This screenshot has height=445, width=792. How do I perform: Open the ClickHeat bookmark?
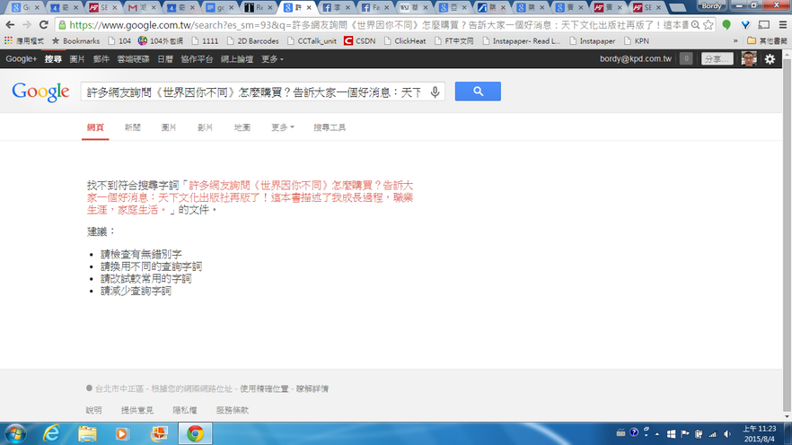click(405, 41)
